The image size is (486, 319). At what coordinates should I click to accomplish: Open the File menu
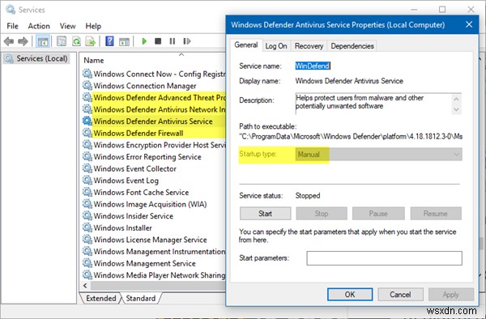[12, 26]
